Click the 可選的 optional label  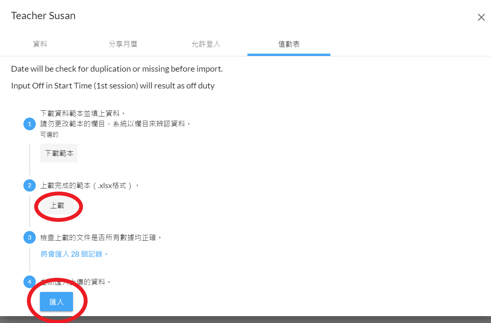[x=49, y=134]
